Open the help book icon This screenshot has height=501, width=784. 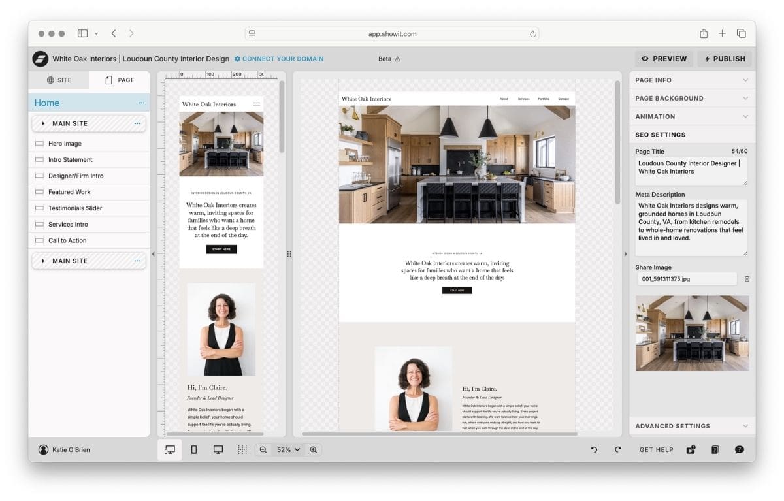(x=715, y=450)
